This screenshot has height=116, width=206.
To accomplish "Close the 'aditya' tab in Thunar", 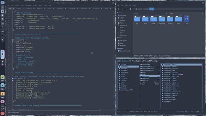I will click(x=166, y=13).
